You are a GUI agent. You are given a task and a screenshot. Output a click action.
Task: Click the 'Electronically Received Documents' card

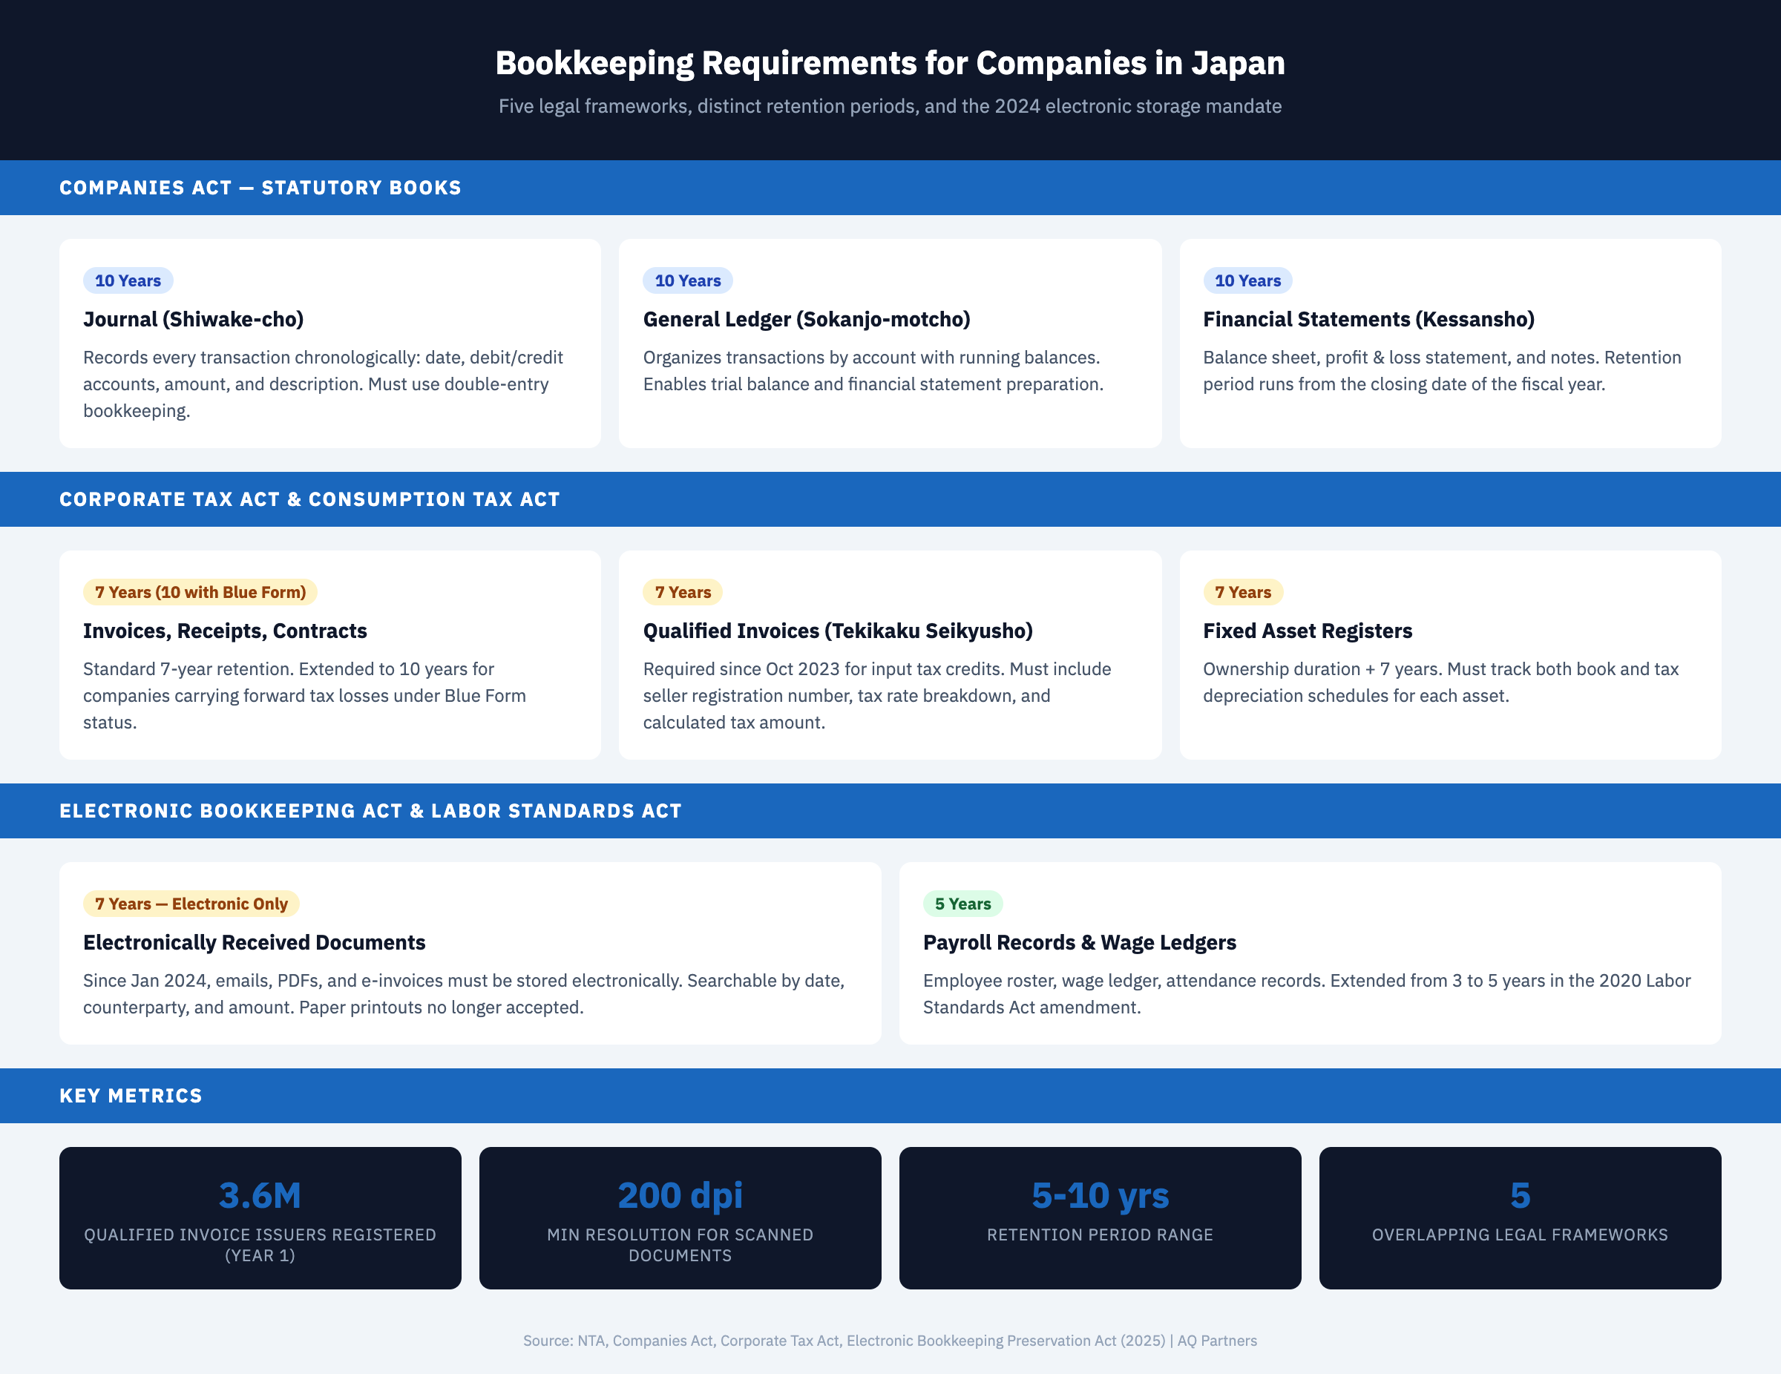(470, 953)
